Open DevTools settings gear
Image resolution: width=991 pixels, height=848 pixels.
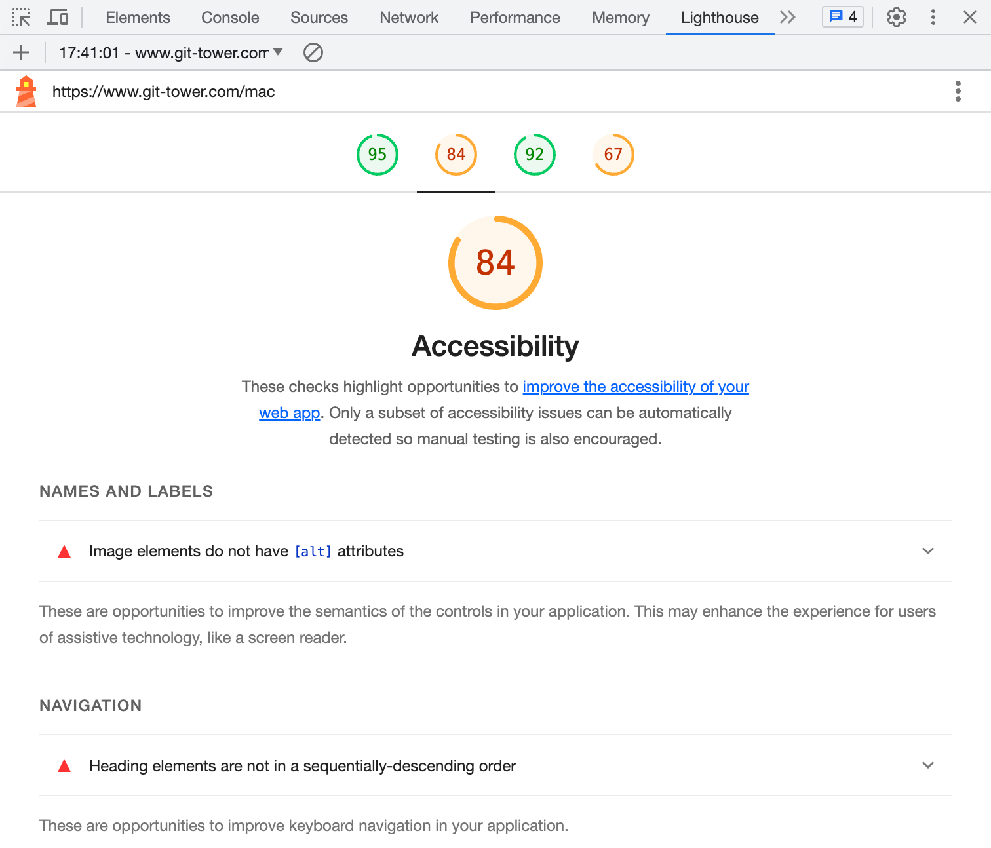click(x=896, y=17)
